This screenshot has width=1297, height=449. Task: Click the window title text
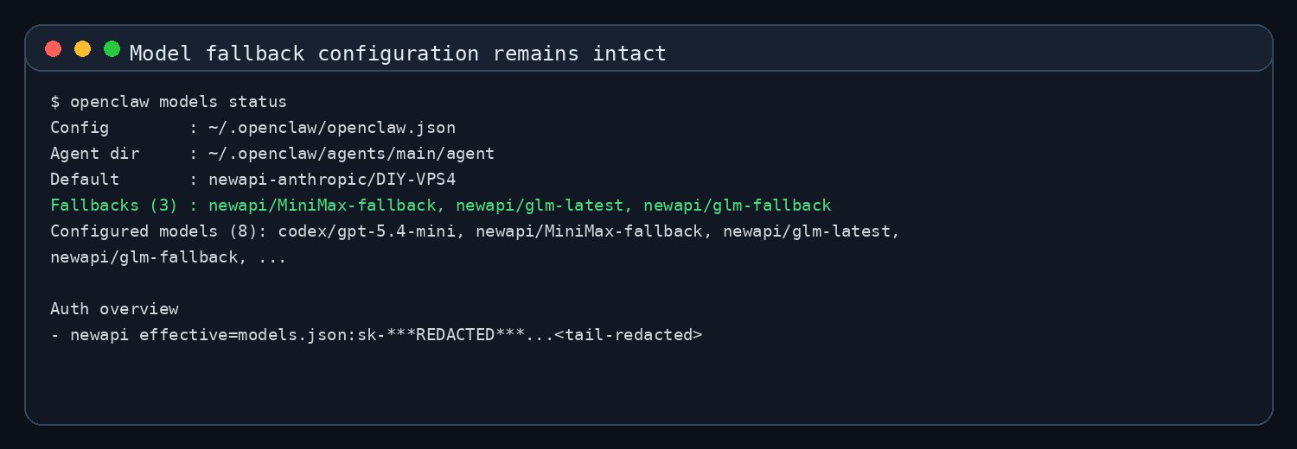398,54
